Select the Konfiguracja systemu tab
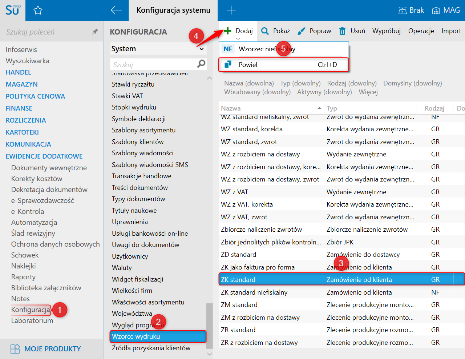Screen dimensions: 465x359 (173, 10)
